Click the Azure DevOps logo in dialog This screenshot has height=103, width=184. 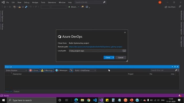click(x=60, y=37)
